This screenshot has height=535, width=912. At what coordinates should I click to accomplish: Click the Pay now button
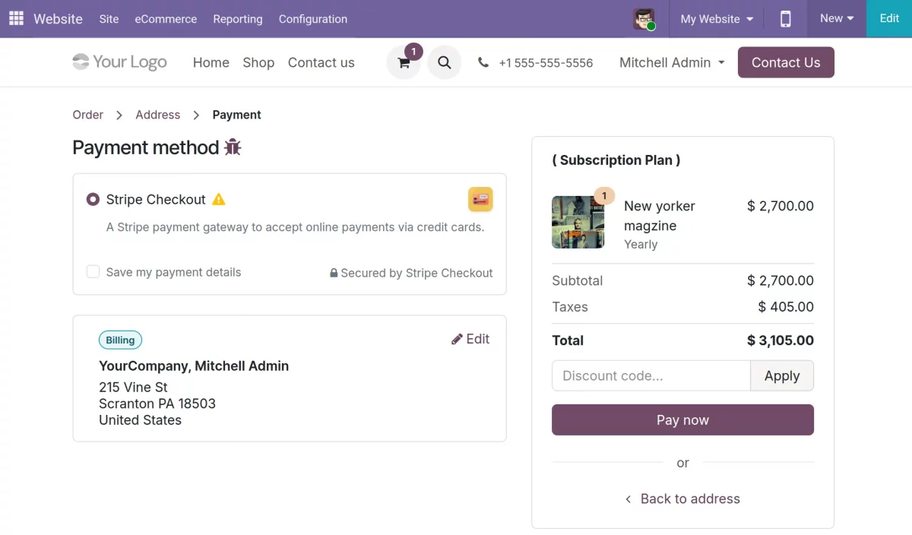(682, 419)
